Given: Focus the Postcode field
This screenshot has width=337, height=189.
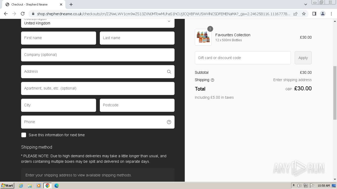Looking at the screenshot, I should click(137, 105).
